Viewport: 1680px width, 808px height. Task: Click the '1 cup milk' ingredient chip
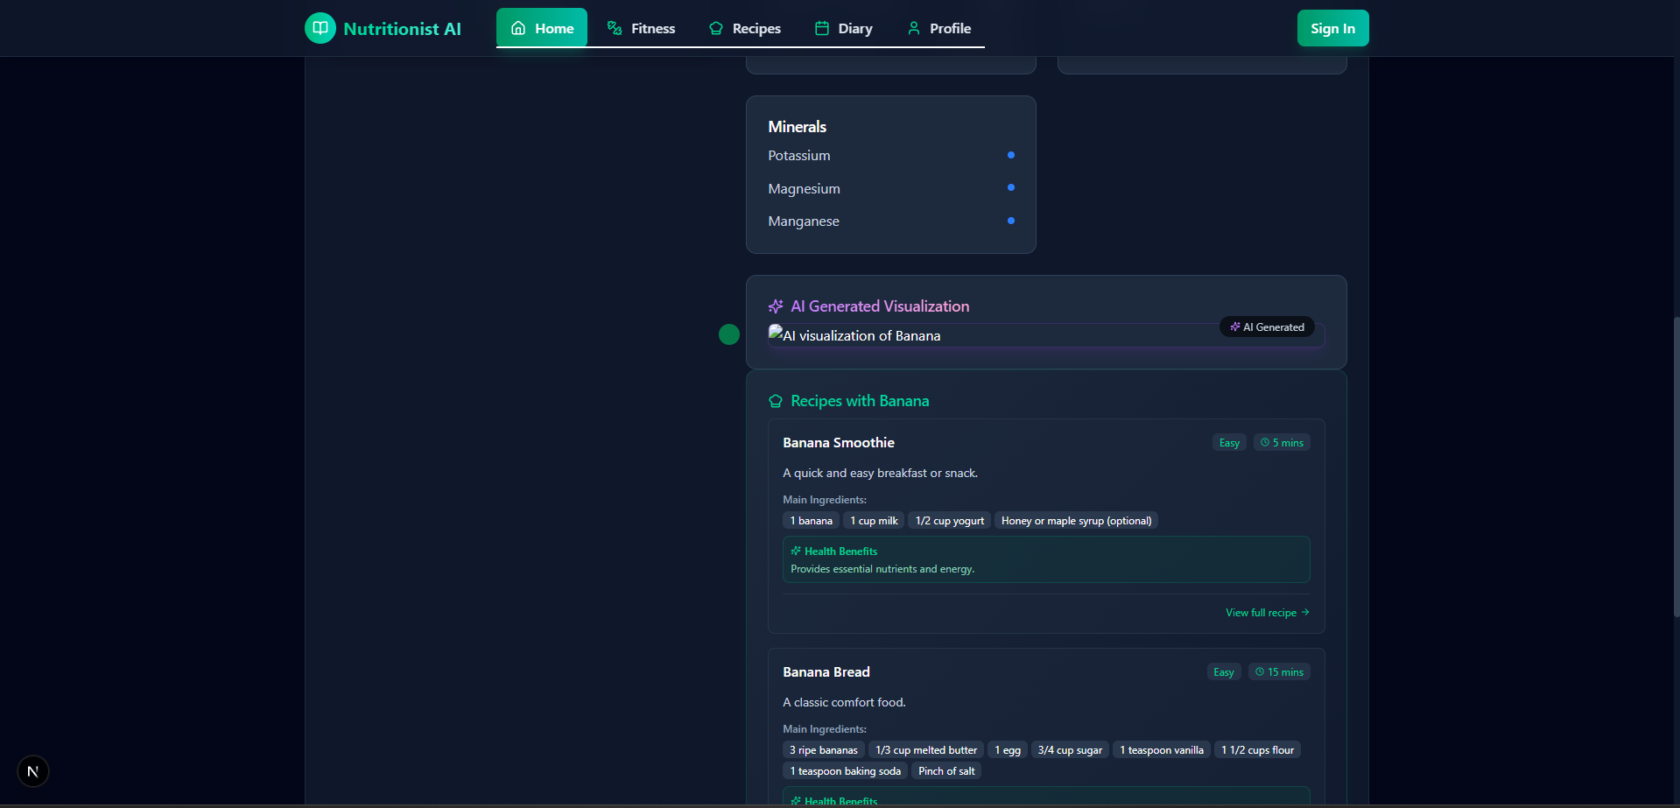point(874,521)
